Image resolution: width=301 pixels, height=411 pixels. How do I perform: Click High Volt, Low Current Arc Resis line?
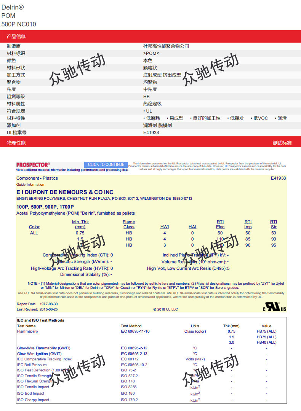point(189,268)
